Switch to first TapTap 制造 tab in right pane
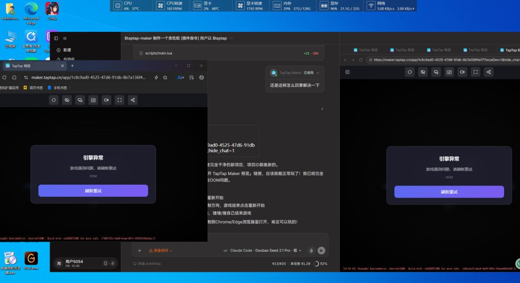The width and height of the screenshot is (520, 283). pos(365,50)
